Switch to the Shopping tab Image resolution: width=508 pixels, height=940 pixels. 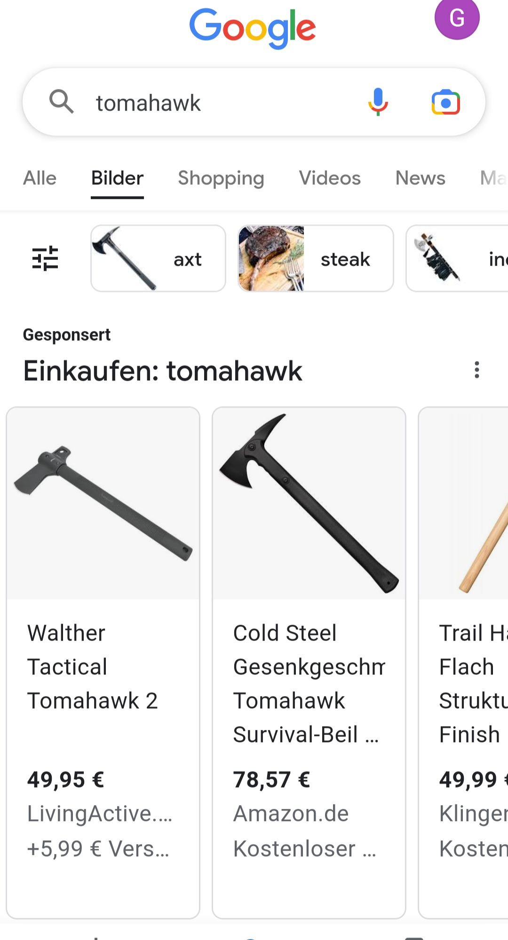[x=221, y=179]
